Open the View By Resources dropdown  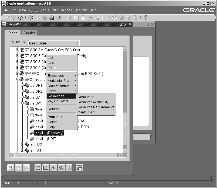(x=54, y=43)
